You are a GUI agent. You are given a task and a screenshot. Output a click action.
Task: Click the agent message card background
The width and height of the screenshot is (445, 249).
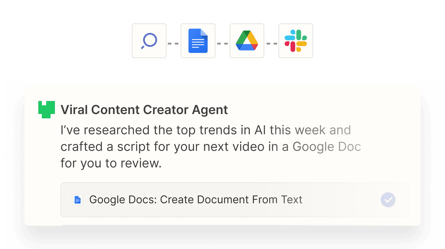(223, 156)
